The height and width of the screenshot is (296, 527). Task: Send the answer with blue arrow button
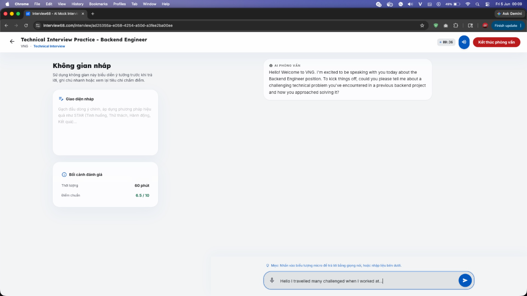pos(465,280)
